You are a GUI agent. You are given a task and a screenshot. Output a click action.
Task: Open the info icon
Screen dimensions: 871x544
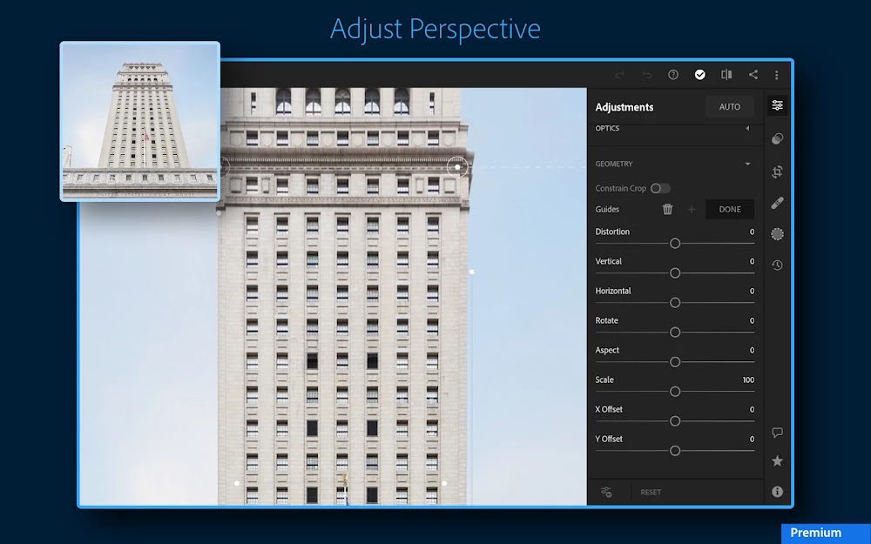click(777, 491)
